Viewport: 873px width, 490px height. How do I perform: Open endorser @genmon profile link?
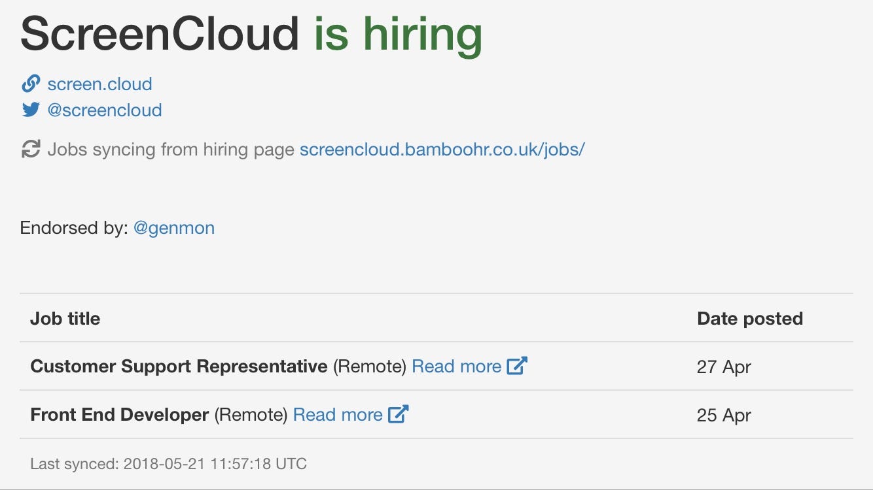point(174,228)
